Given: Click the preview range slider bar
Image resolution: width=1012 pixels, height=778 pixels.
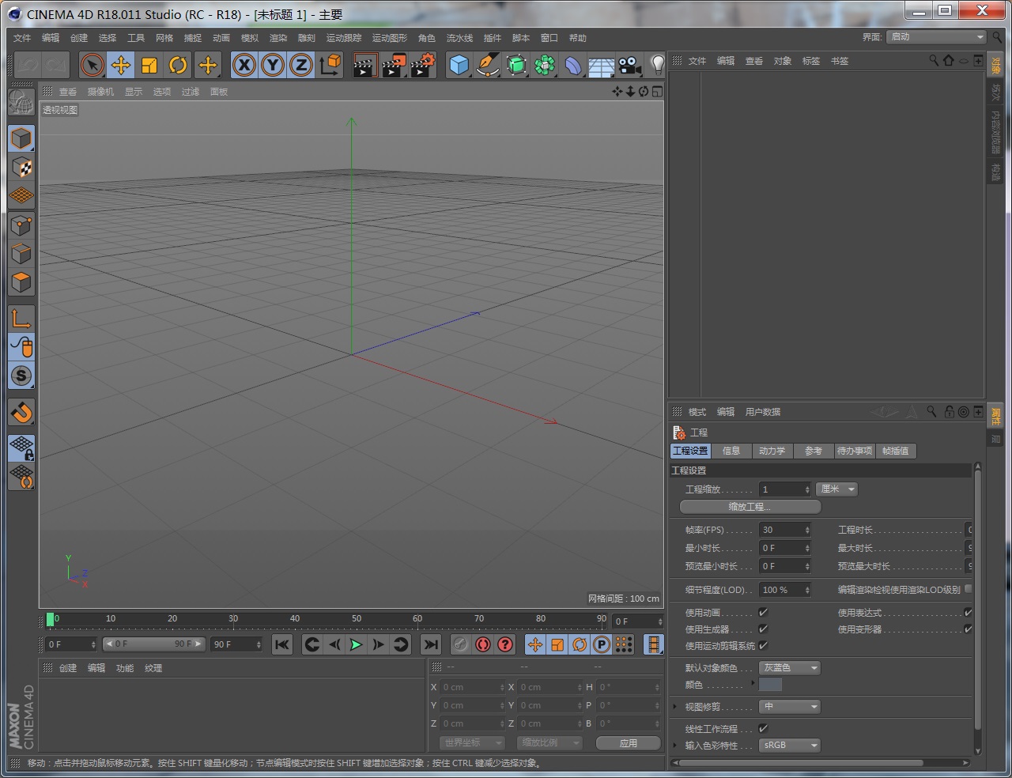Looking at the screenshot, I should (153, 644).
